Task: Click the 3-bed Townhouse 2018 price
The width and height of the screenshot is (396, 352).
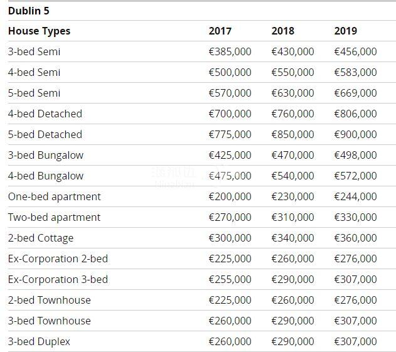Action: click(x=292, y=321)
